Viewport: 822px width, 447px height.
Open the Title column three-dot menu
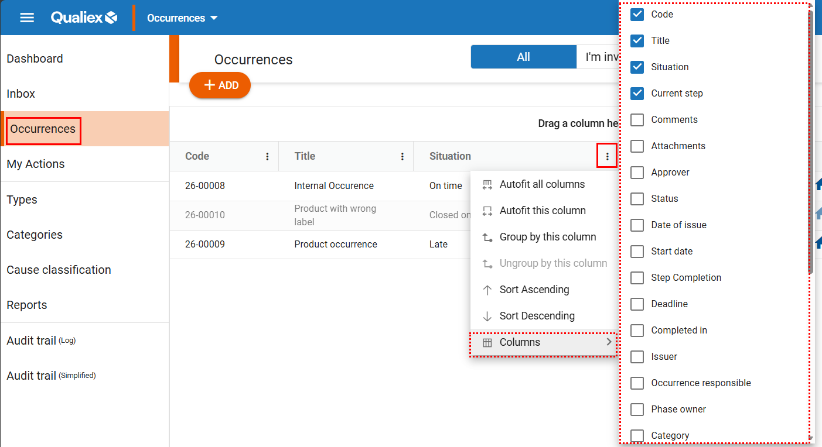(402, 156)
